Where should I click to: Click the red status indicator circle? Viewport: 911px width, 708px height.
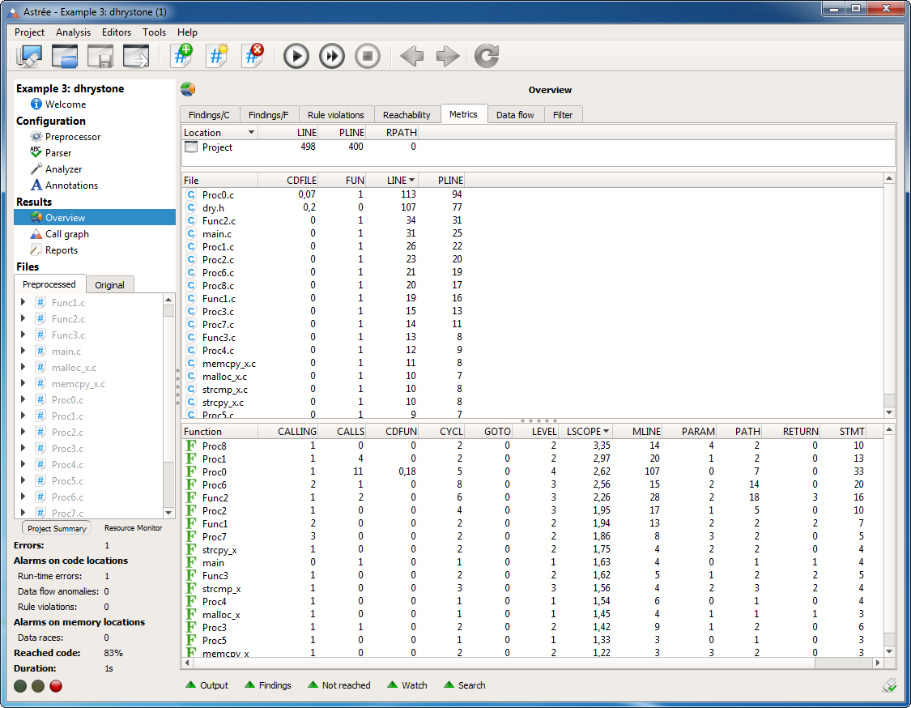56,686
